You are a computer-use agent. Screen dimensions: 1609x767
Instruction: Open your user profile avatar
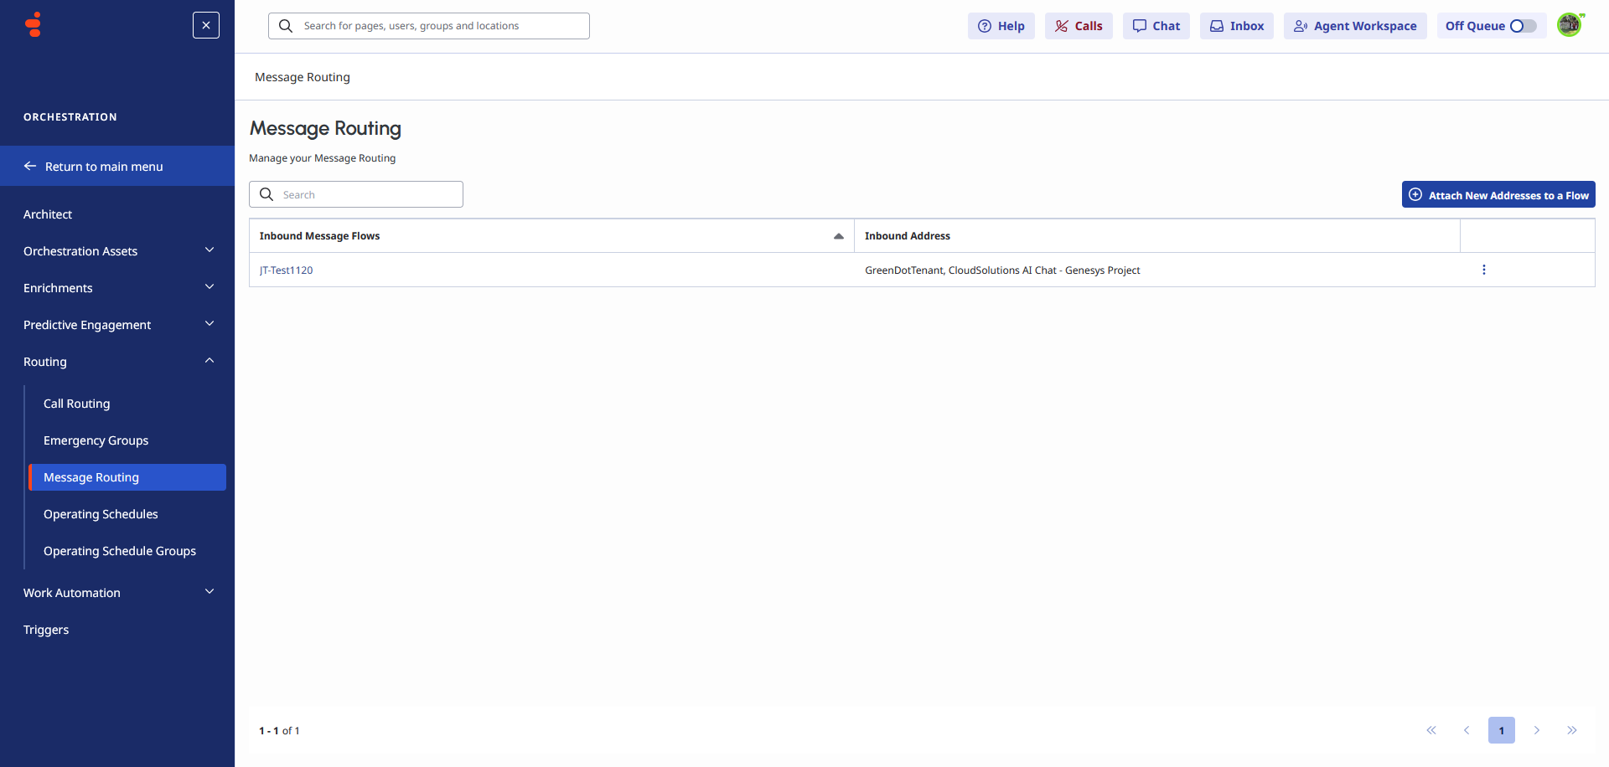[x=1570, y=24]
